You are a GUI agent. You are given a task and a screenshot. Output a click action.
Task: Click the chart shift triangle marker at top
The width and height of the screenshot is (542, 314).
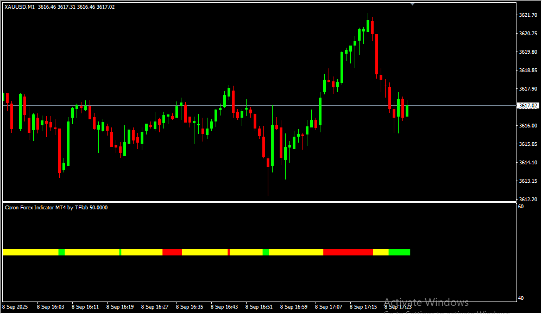pyautogui.click(x=412, y=3)
